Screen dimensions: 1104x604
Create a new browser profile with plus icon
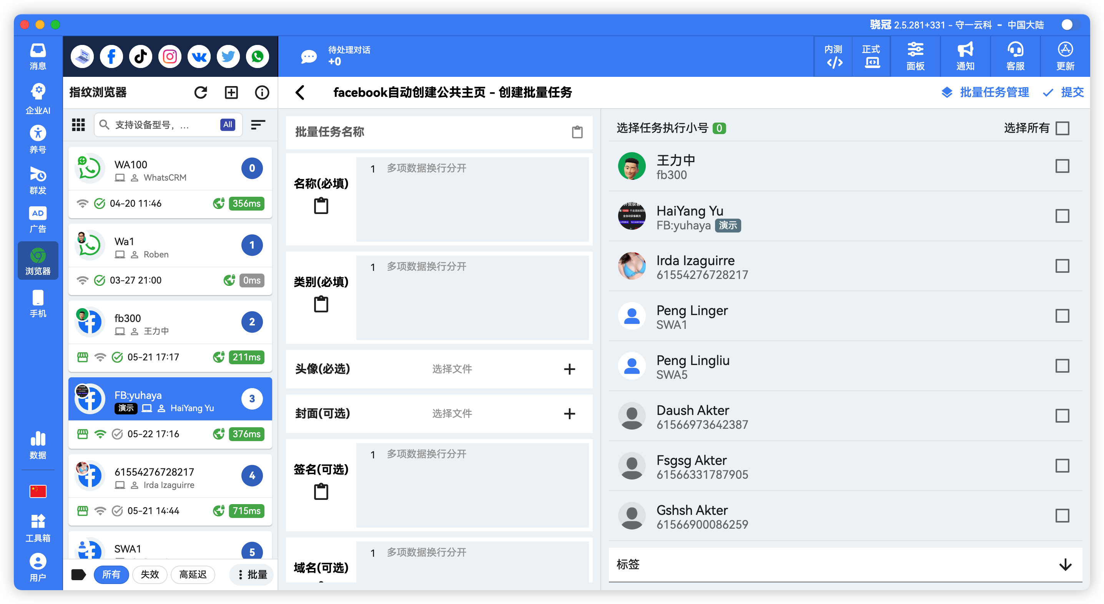231,92
